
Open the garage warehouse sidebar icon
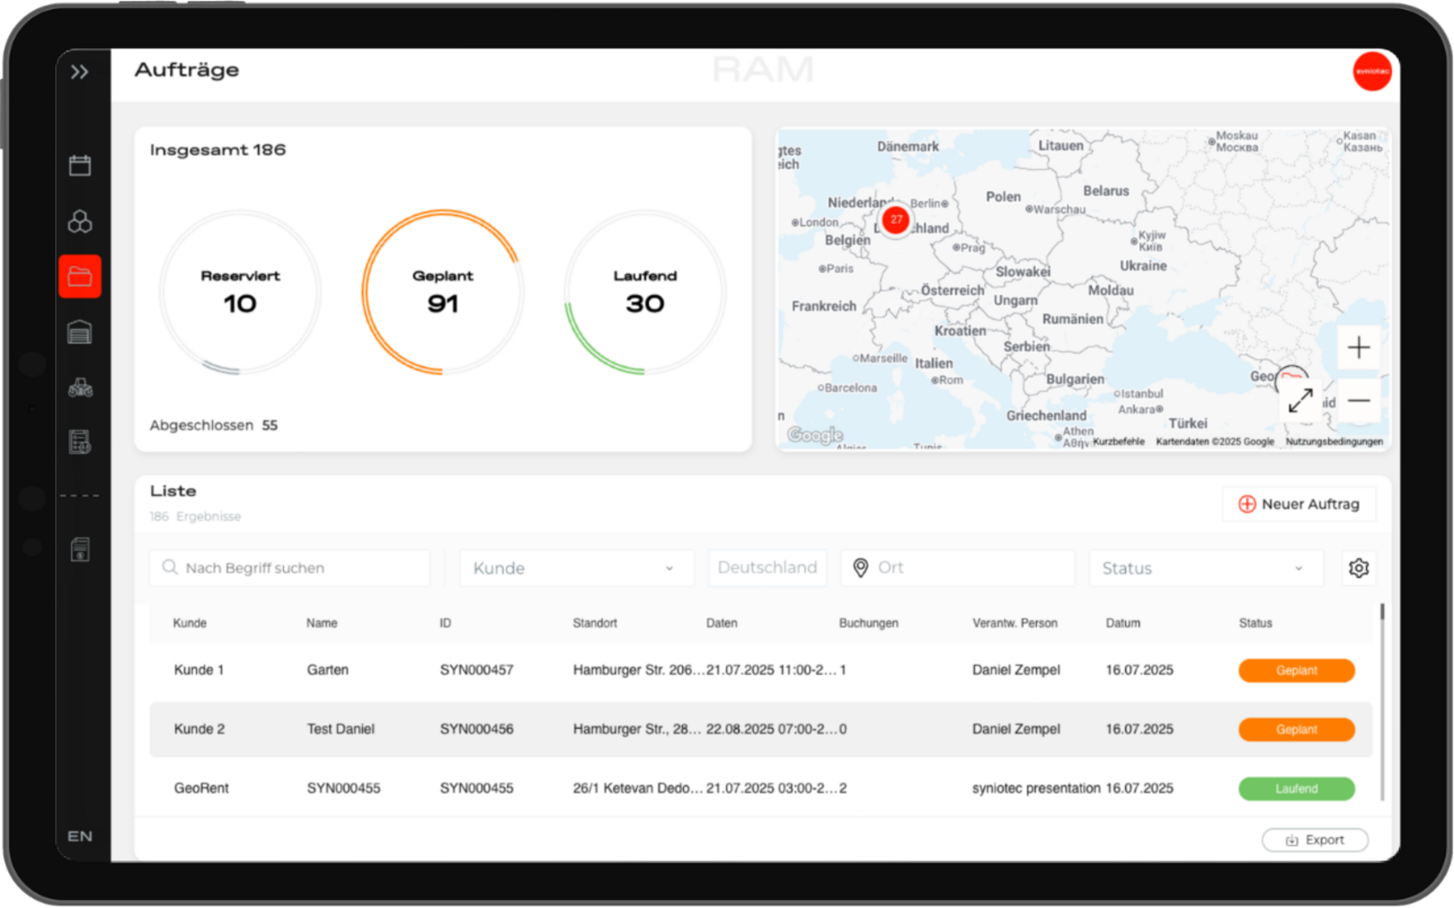[x=80, y=332]
